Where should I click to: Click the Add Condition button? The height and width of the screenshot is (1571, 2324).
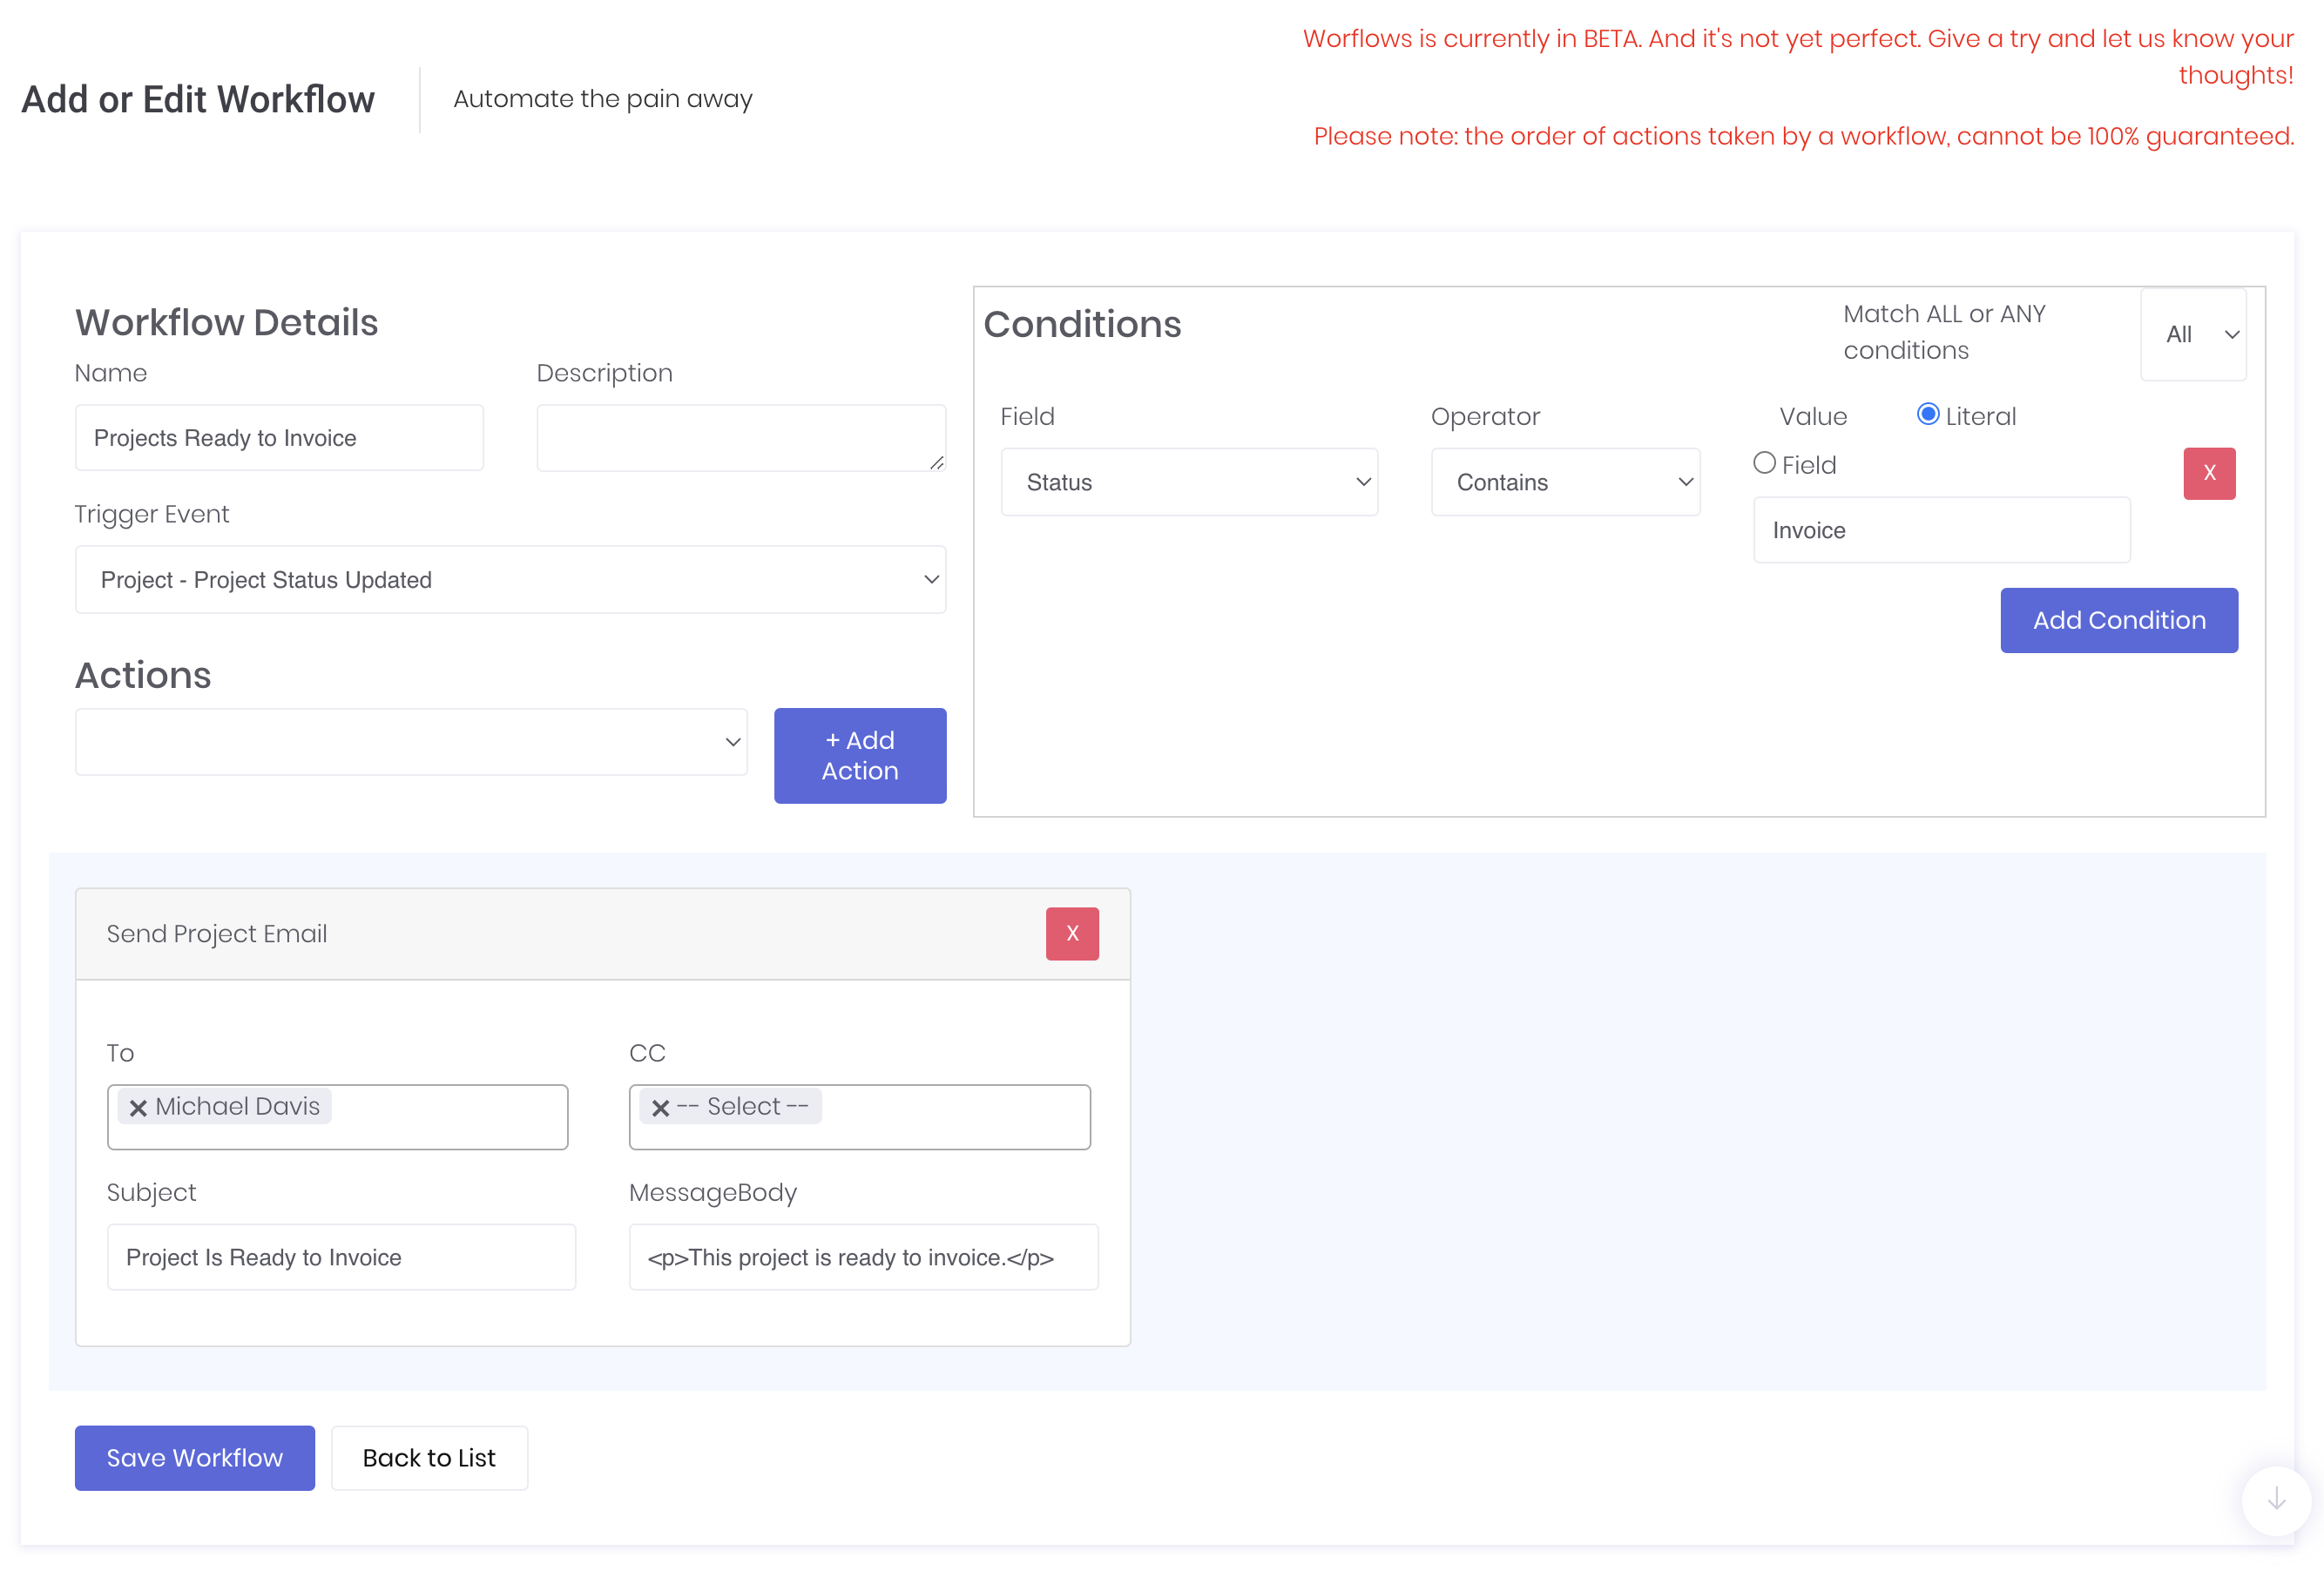pos(2118,620)
